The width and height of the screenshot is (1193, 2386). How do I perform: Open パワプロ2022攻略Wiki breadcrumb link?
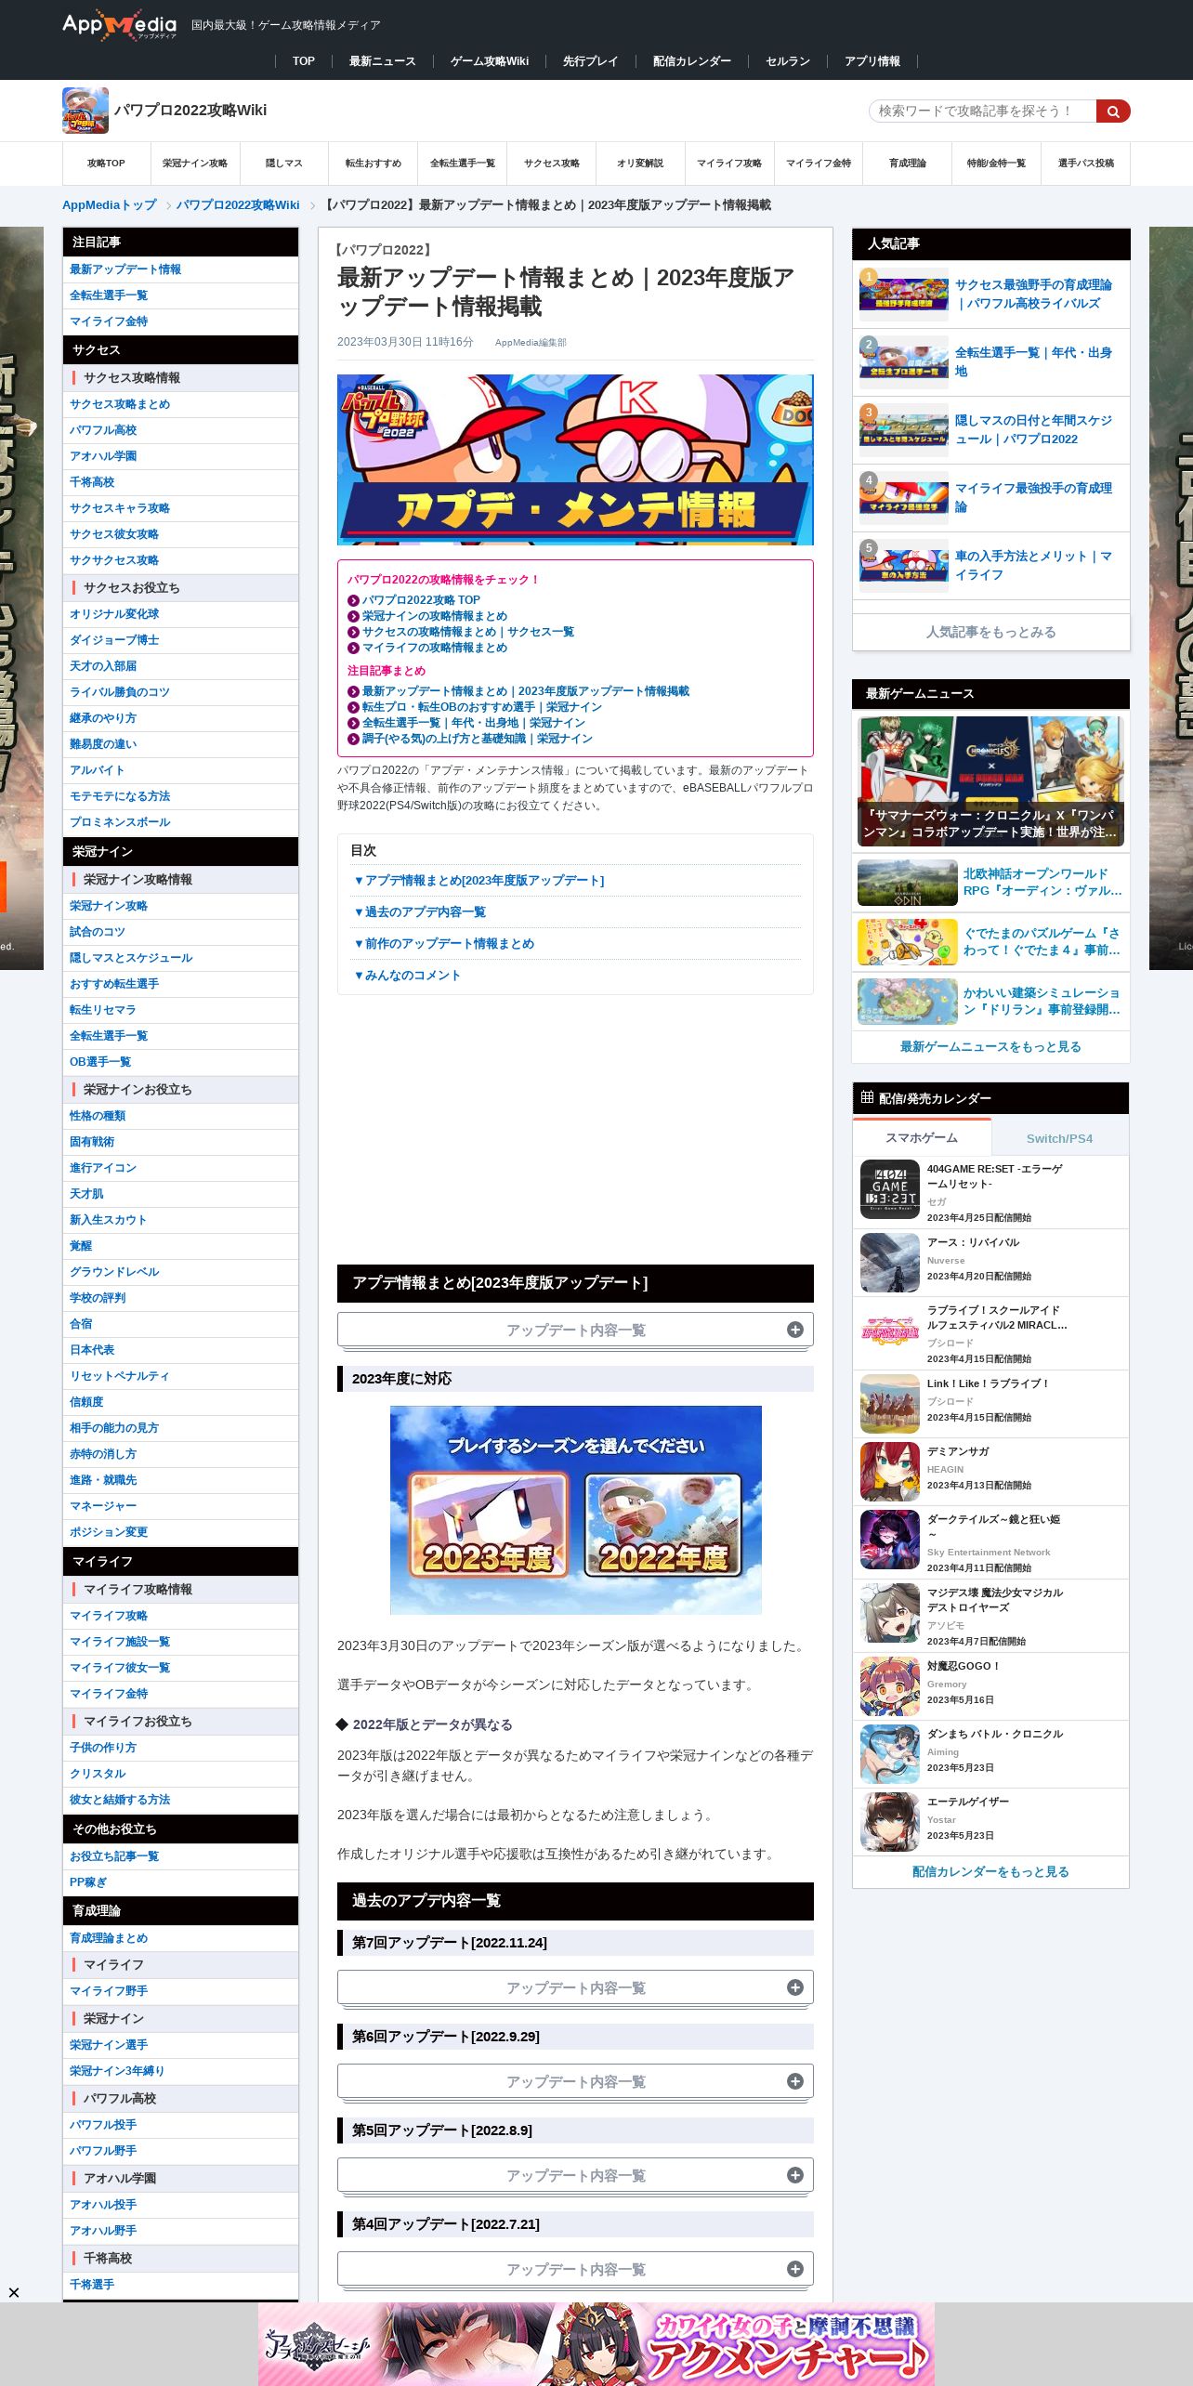pos(238,205)
